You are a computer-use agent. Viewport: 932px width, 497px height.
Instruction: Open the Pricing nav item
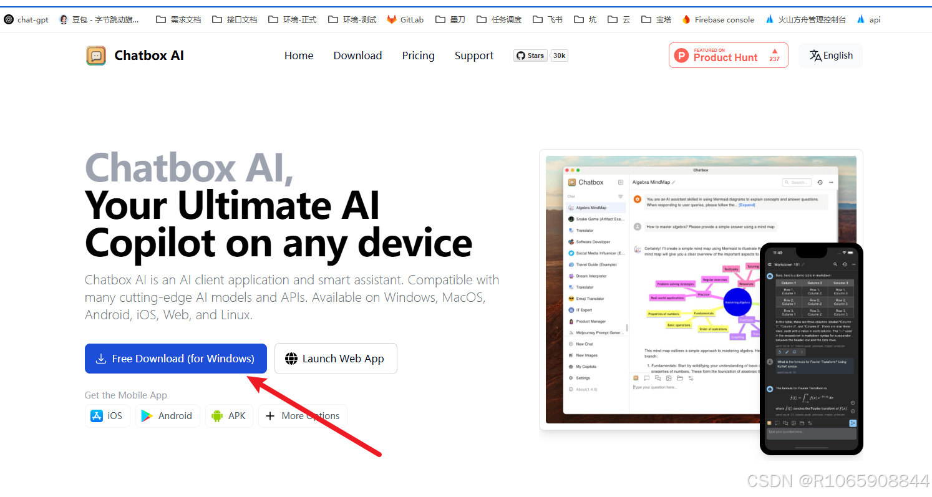click(418, 55)
